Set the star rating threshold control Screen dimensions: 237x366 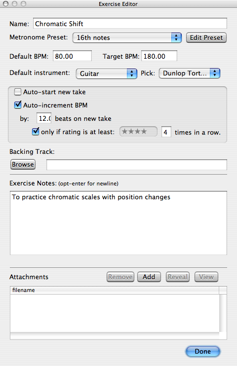(x=138, y=132)
